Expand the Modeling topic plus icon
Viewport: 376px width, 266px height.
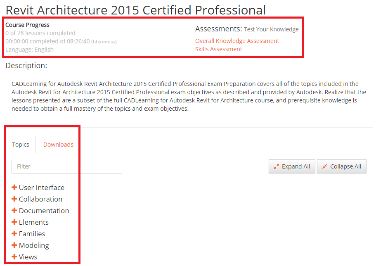[14, 245]
